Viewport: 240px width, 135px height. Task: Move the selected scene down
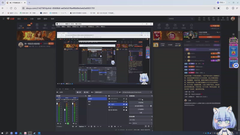click(x=100, y=126)
